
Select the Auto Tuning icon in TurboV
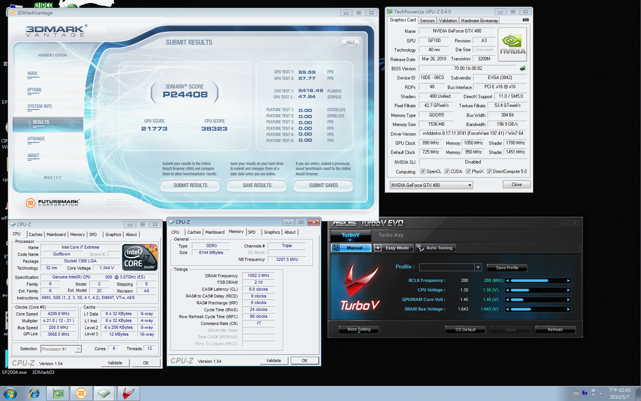pyautogui.click(x=420, y=248)
